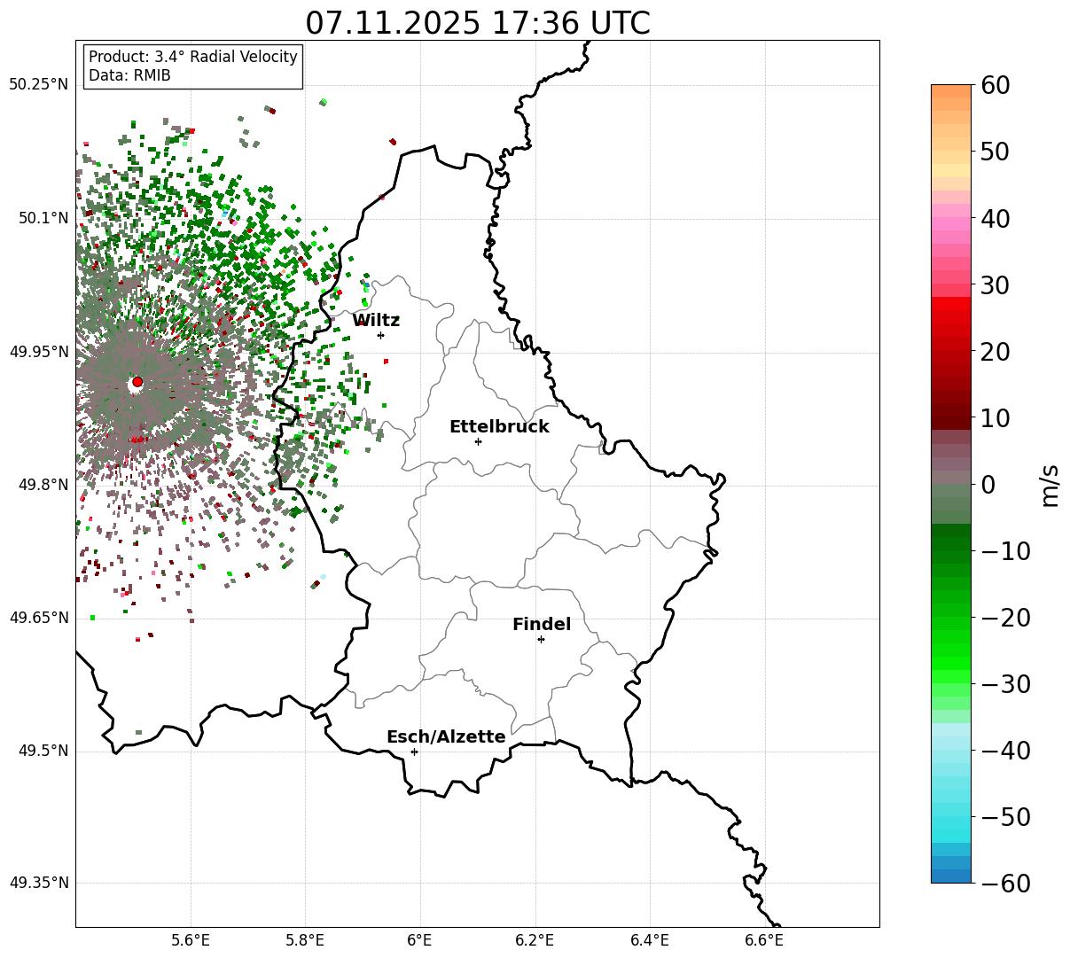1070x958 pixels.
Task: Click the 49.8°N latitude label
Action: (43, 485)
